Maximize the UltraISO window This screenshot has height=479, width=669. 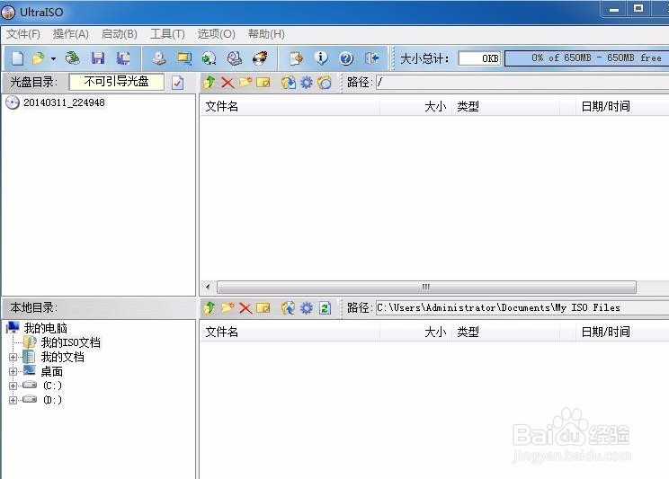638,8
